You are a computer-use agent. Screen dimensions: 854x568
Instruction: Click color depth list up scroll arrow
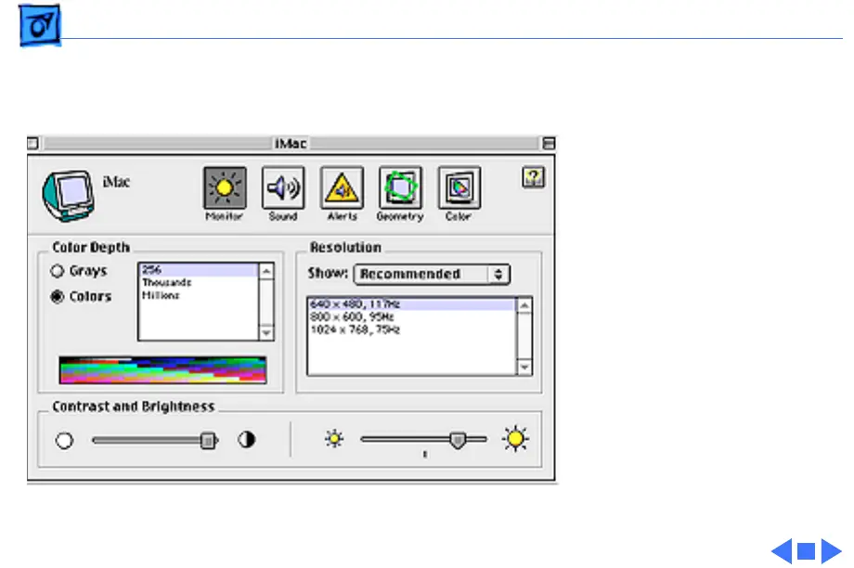[266, 271]
